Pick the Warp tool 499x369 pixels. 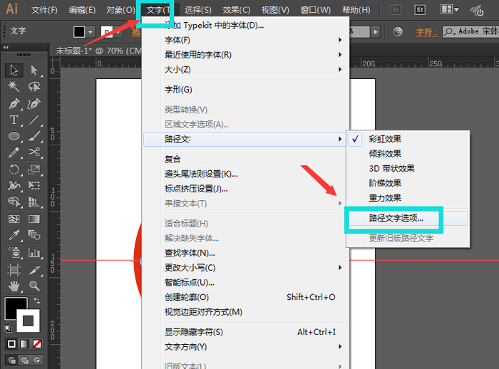click(x=14, y=185)
